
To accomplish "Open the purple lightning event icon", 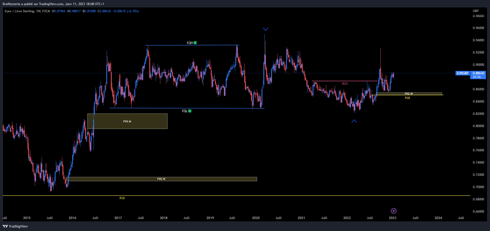I will pos(394,211).
